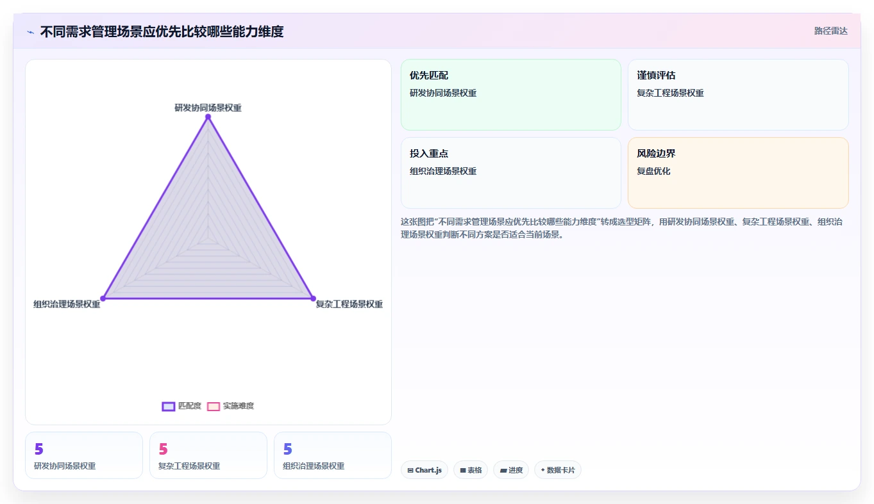Click 组织治理场景权重 text in the 投入重点 card
The height and width of the screenshot is (504, 874).
[x=443, y=171]
